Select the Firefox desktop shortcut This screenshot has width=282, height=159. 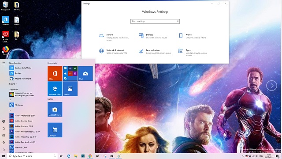(x=6, y=50)
